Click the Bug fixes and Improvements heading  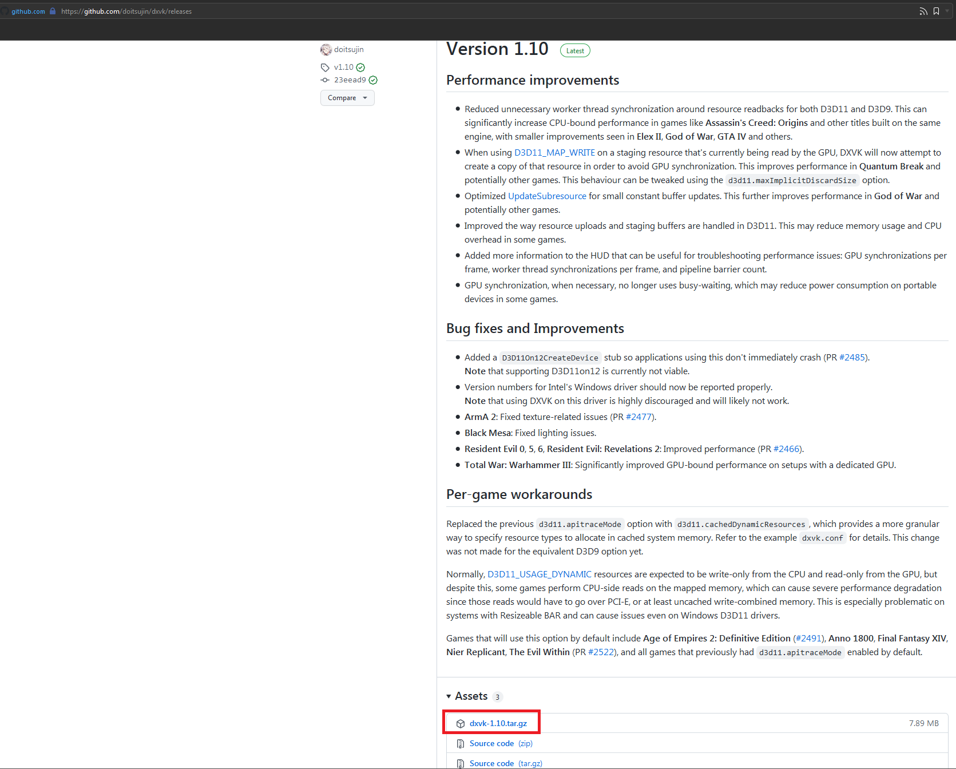[535, 328]
